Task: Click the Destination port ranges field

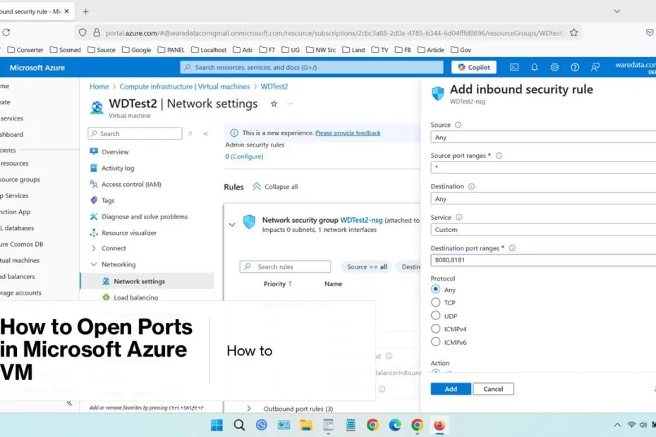Action: click(x=543, y=260)
